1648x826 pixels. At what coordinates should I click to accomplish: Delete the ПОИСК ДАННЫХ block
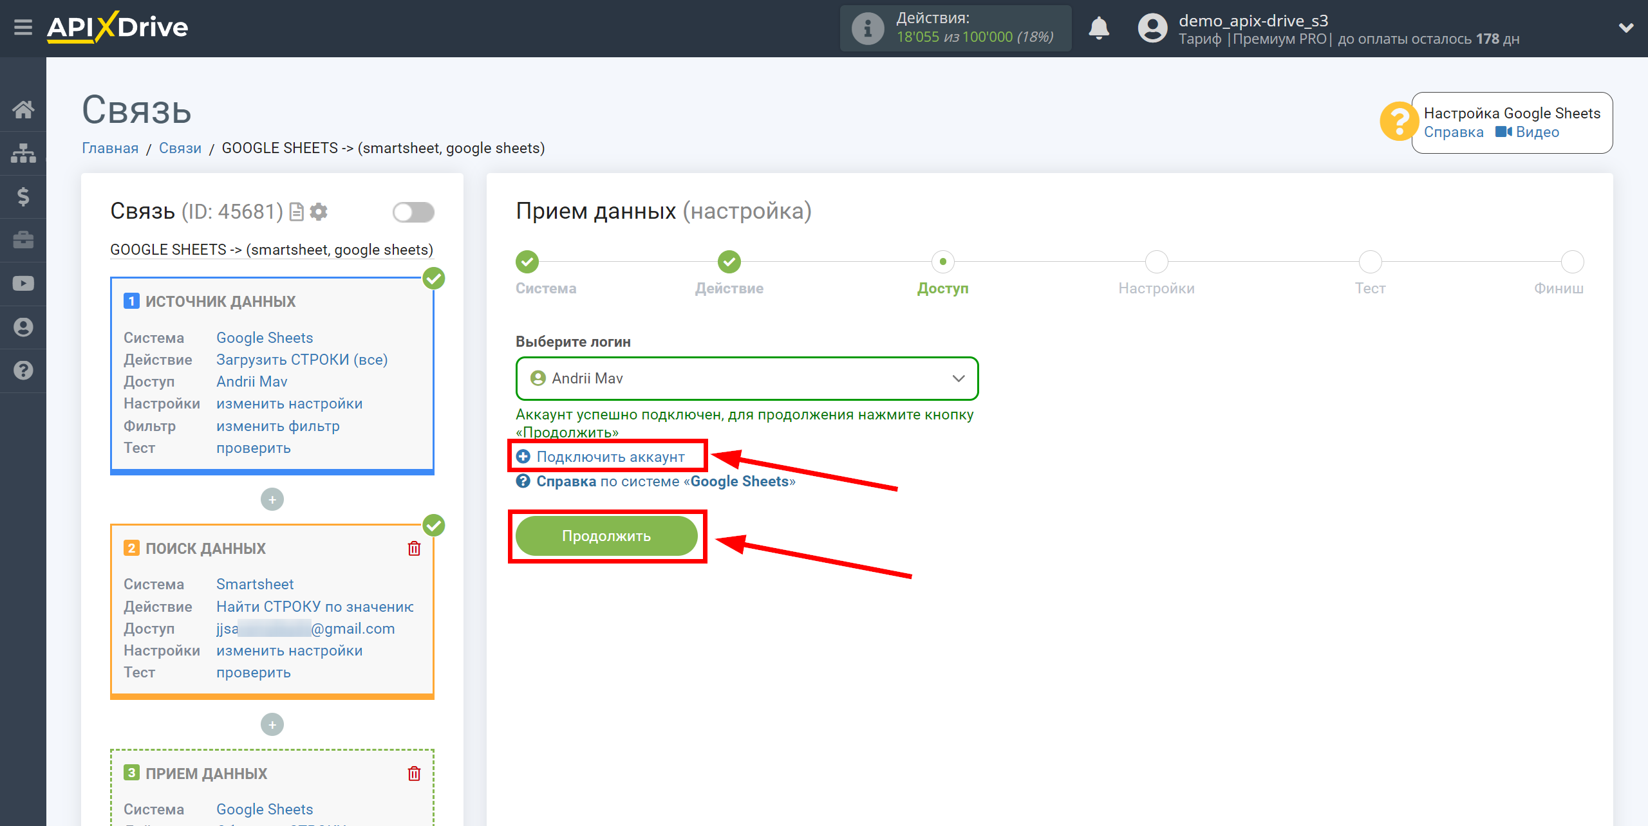tap(414, 548)
